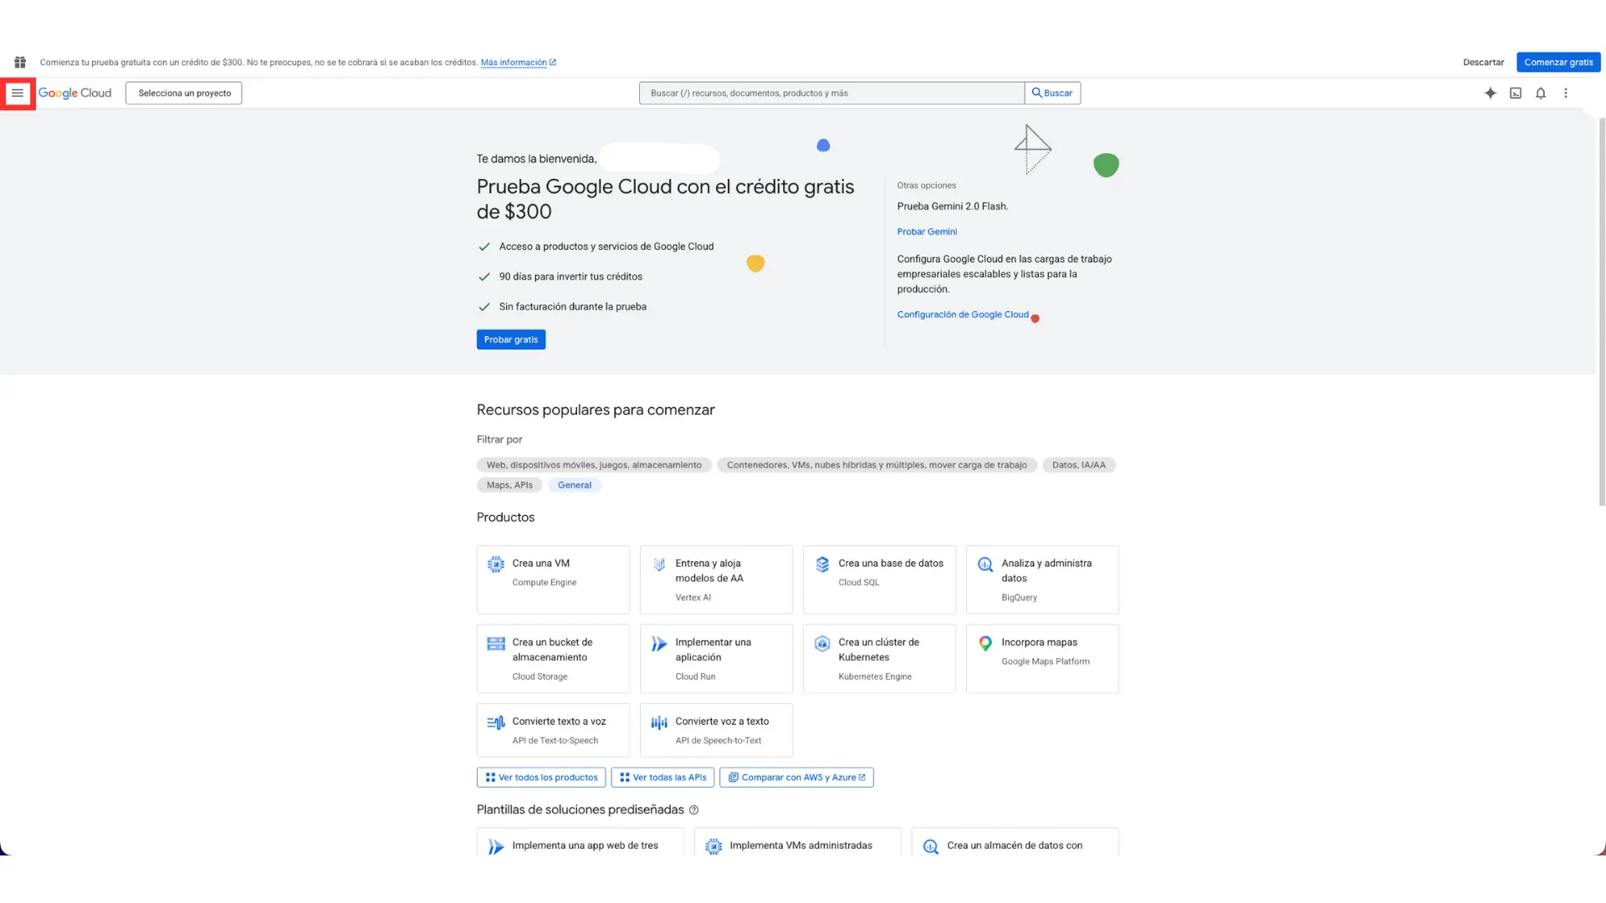Click the Gemini sparkle icon

pos(1490,93)
